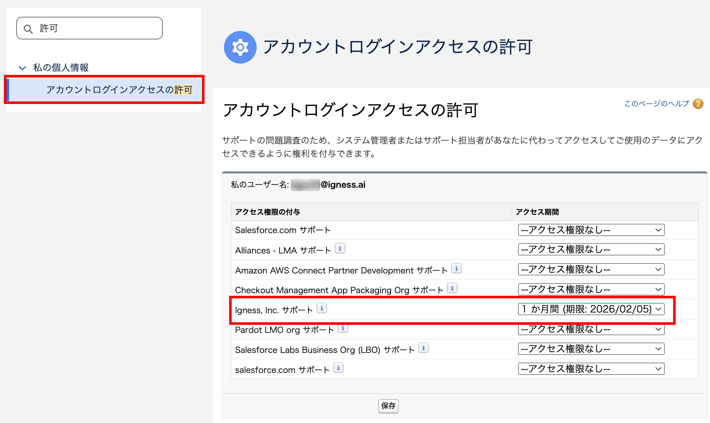Open access dropdown for Amazon AWS Connect Partner

(x=591, y=269)
